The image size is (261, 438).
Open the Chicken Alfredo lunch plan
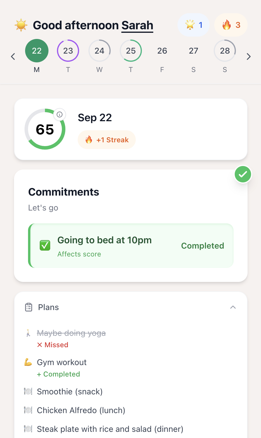coord(81,410)
